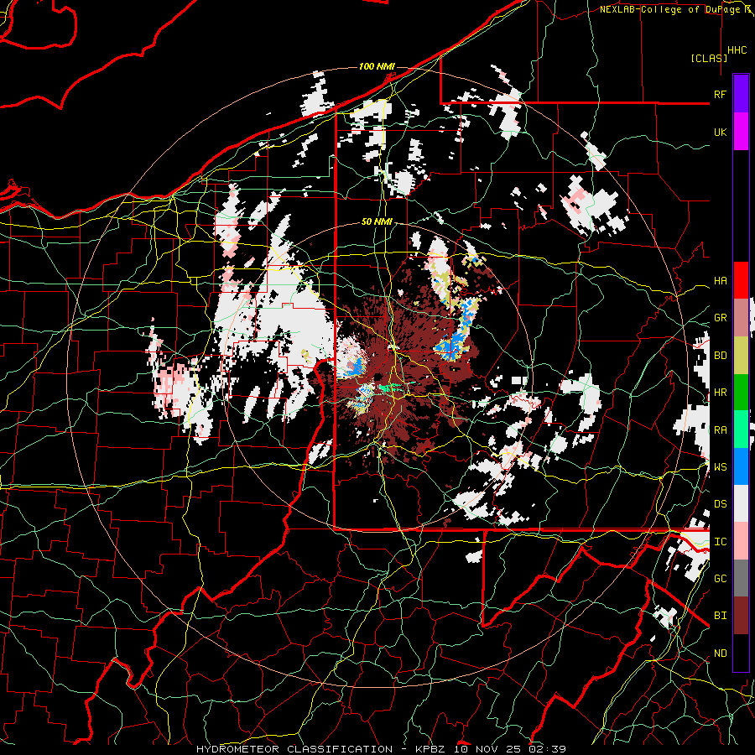Select the GC gray ground clutter swatch
The height and width of the screenshot is (755, 755).
click(x=741, y=578)
